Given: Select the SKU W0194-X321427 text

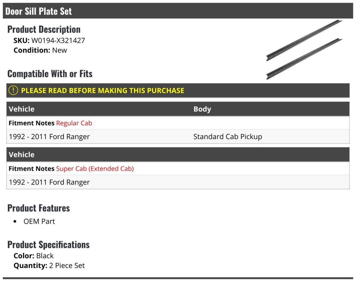Looking at the screenshot, I should click(x=49, y=41).
